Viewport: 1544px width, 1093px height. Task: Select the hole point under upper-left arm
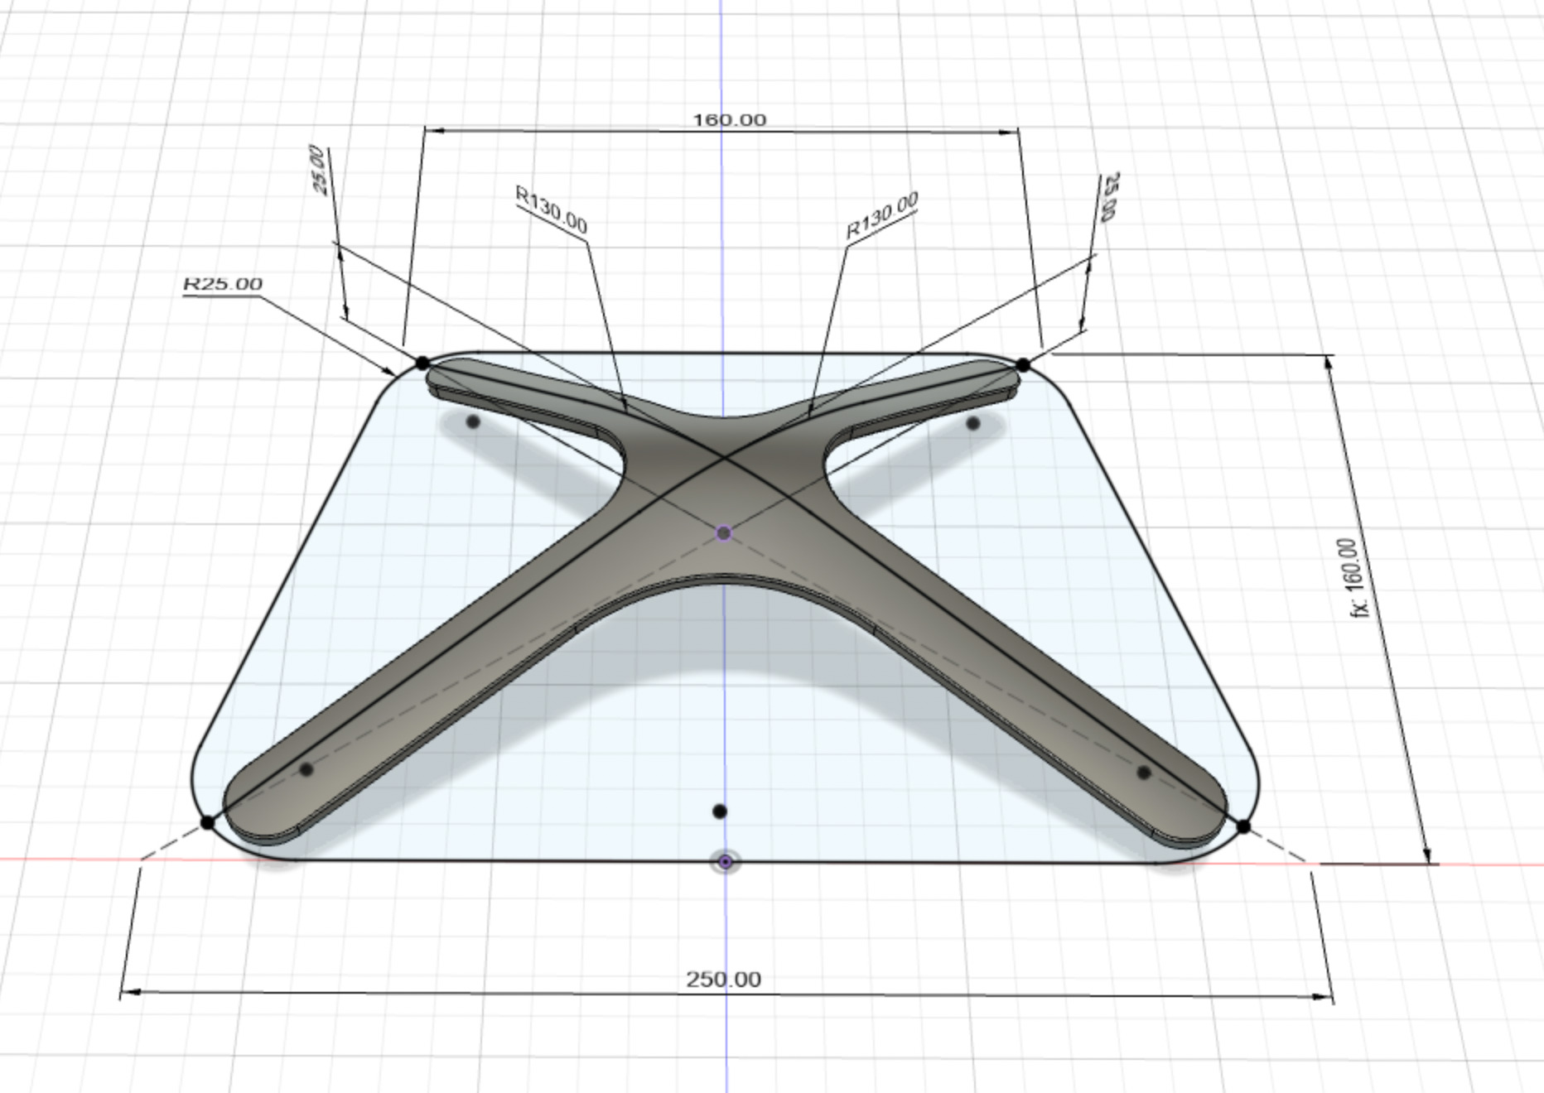(x=473, y=421)
